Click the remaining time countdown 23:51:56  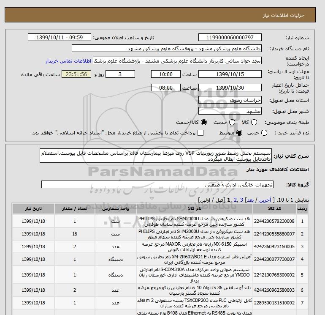[76, 74]
